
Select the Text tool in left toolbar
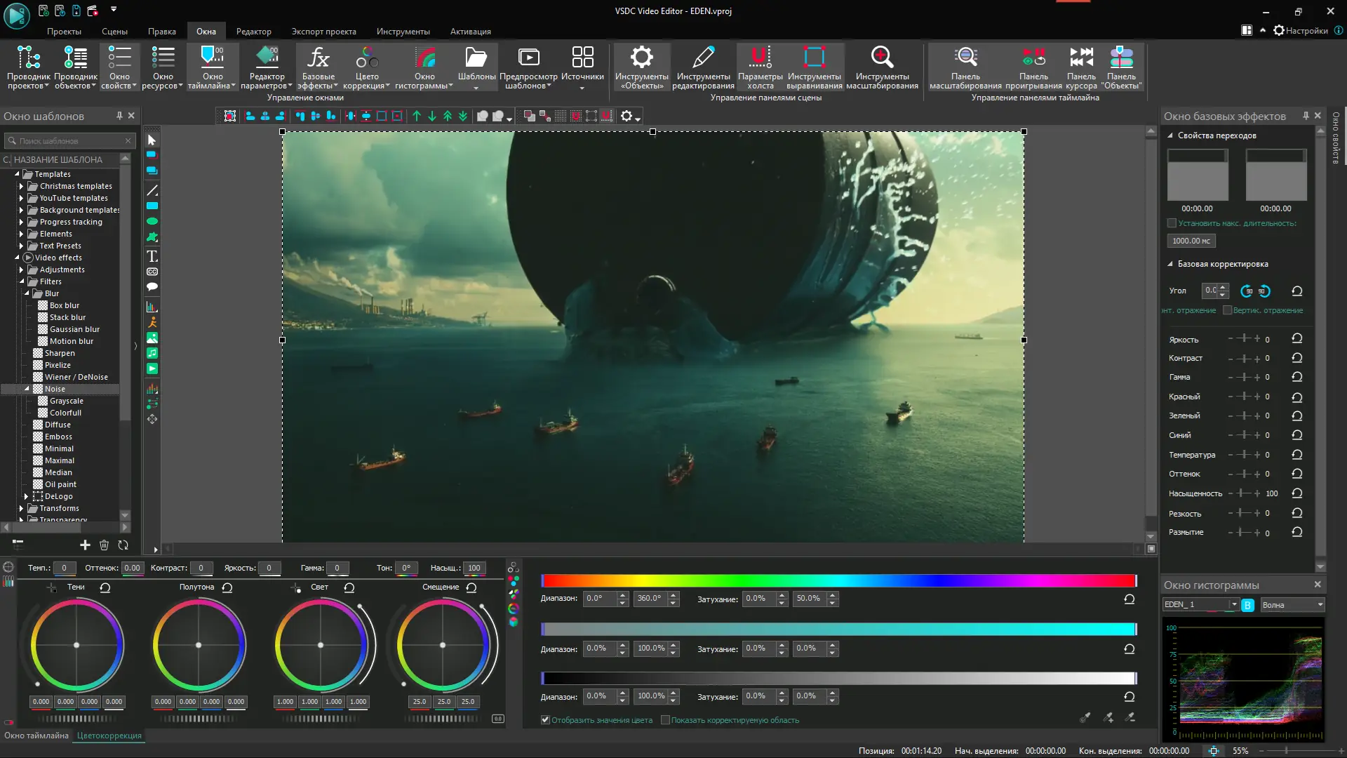coord(152,256)
